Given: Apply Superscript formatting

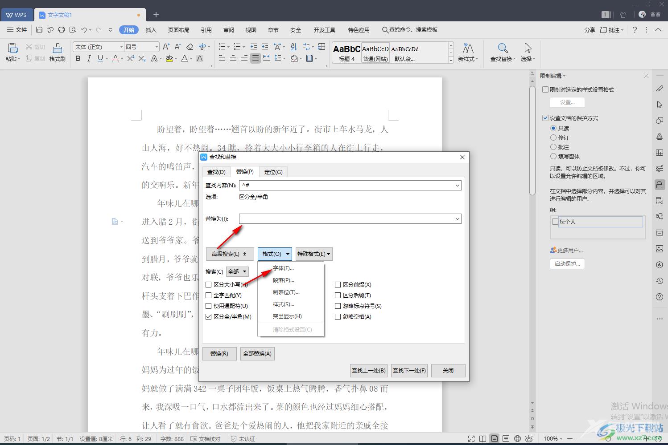Looking at the screenshot, I should pos(131,58).
